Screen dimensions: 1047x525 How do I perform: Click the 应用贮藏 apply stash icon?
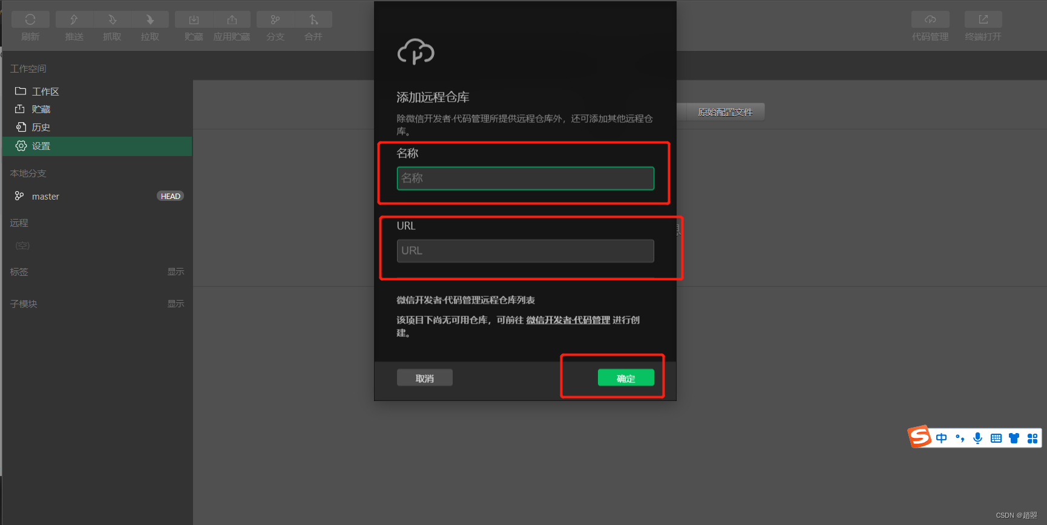[232, 20]
